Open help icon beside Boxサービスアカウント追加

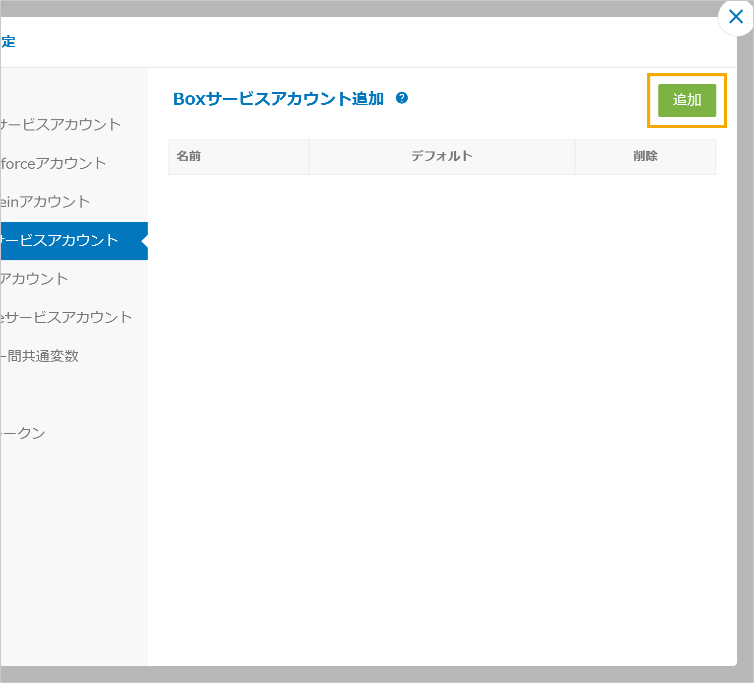click(x=401, y=98)
